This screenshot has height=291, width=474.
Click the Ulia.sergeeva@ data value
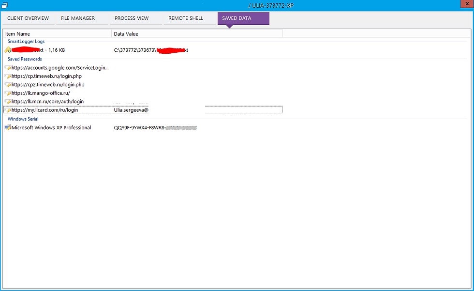pyautogui.click(x=131, y=110)
